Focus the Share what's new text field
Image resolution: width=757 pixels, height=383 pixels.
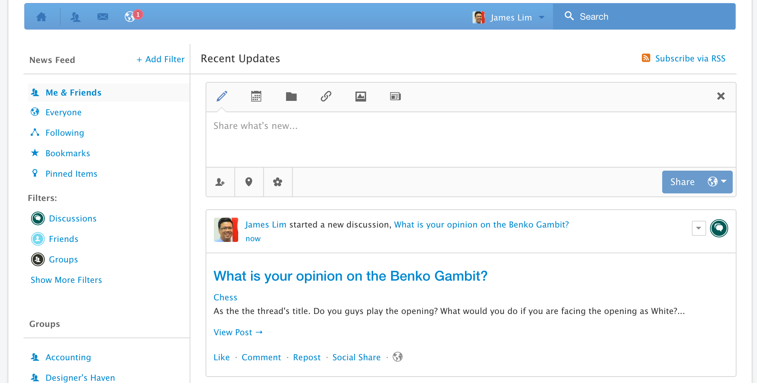click(470, 139)
